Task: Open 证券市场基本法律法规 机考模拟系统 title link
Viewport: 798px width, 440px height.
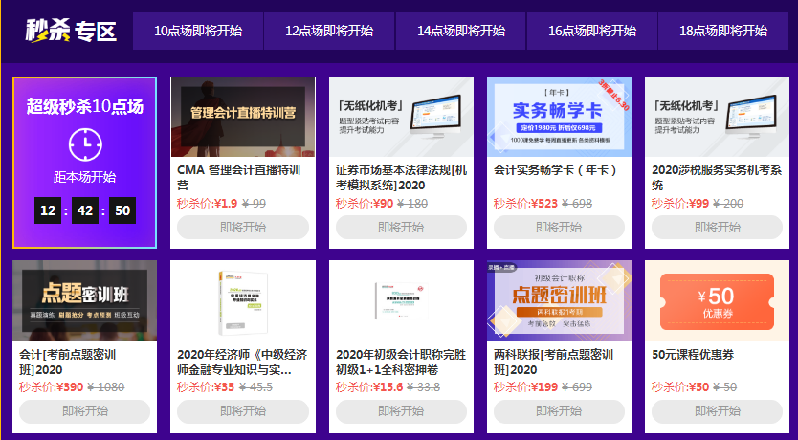Action: [x=401, y=178]
